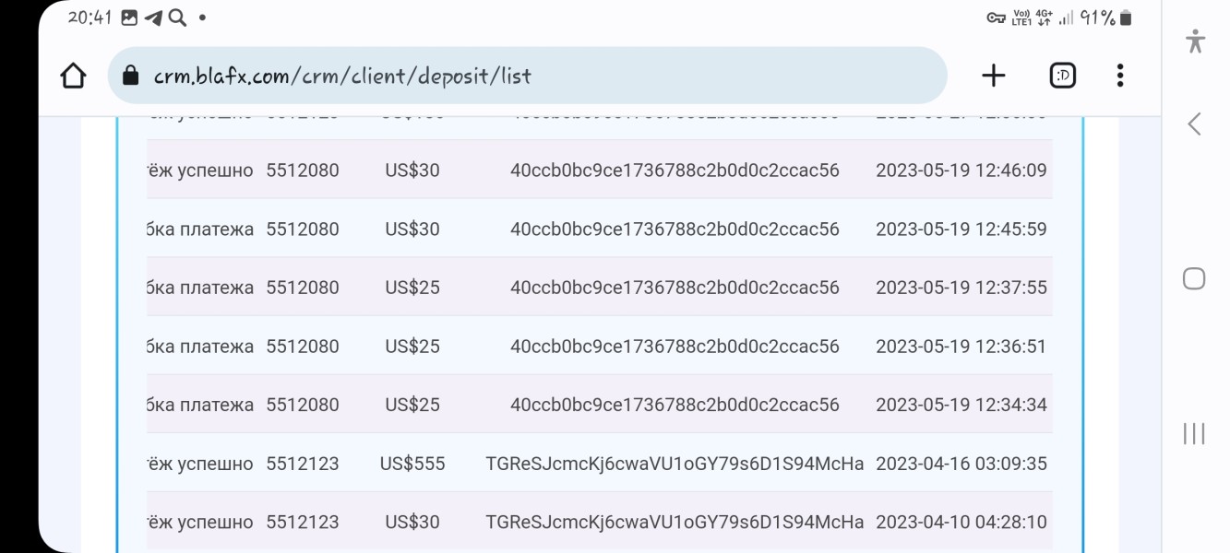Tap the accessibility figure icon
This screenshot has height=553, width=1230.
tap(1195, 41)
